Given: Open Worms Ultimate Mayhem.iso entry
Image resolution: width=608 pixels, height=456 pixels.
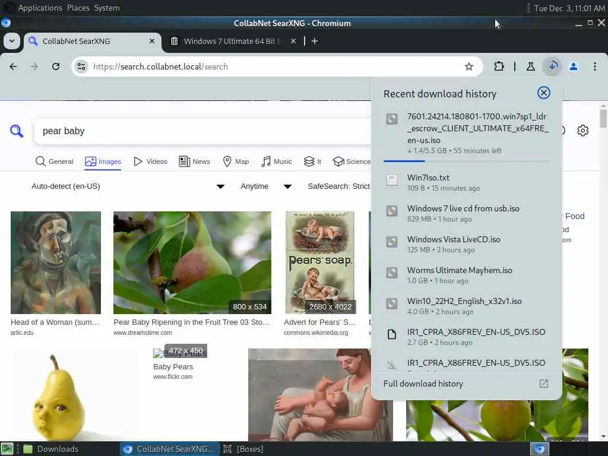Looking at the screenshot, I should (467, 275).
